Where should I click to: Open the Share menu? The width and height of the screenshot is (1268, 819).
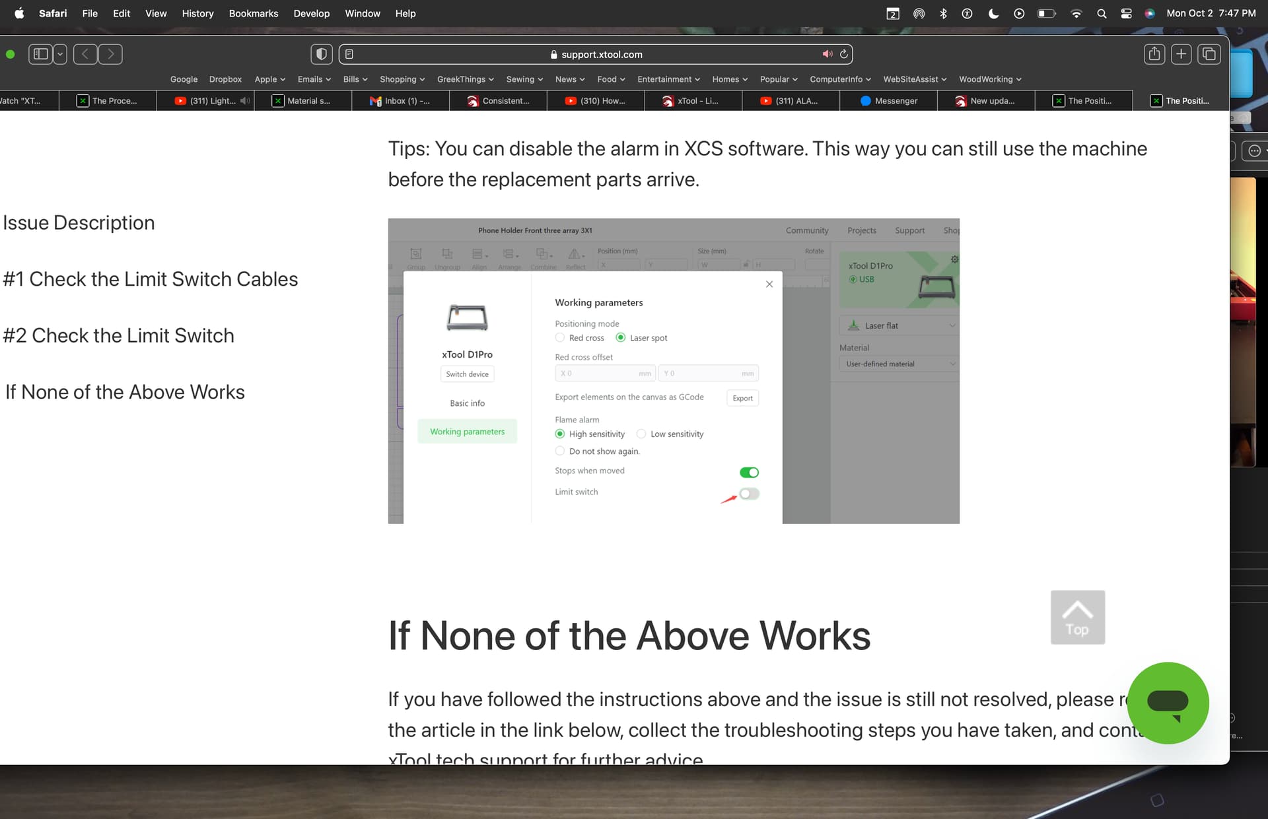click(x=1154, y=54)
